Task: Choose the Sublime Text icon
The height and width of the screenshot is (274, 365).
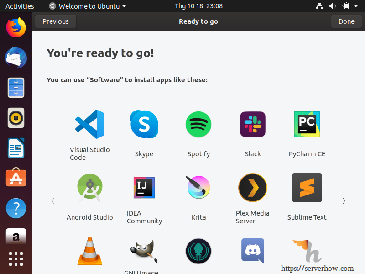Action: click(x=307, y=188)
